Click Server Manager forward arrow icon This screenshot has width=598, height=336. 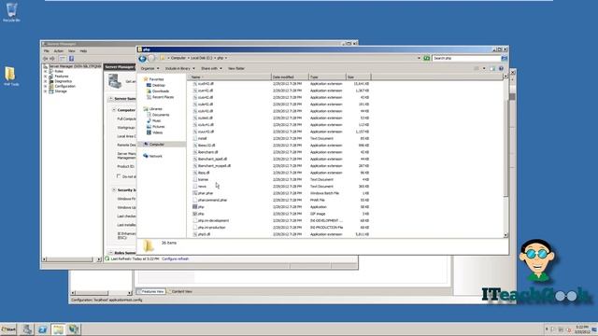pos(52,59)
